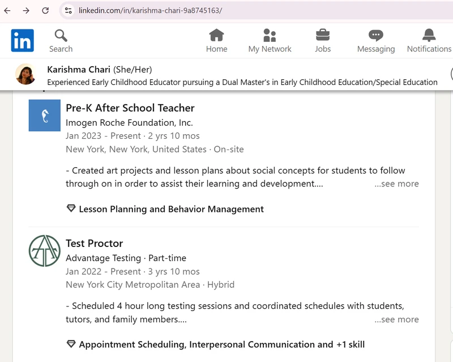Click Karishma Chari's profile photo thumbnail

tap(25, 74)
